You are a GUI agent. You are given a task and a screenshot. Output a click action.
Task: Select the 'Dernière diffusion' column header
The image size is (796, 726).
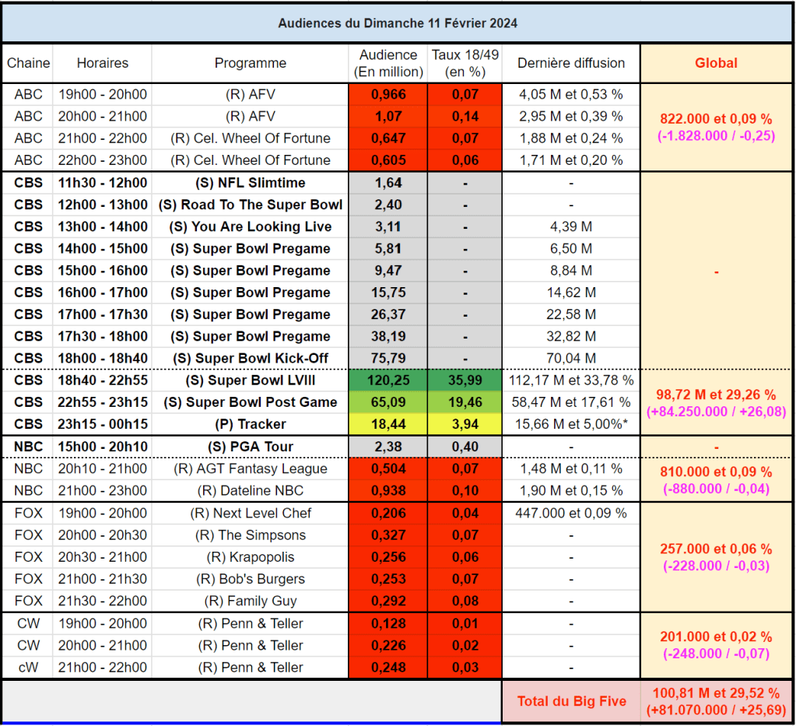571,63
